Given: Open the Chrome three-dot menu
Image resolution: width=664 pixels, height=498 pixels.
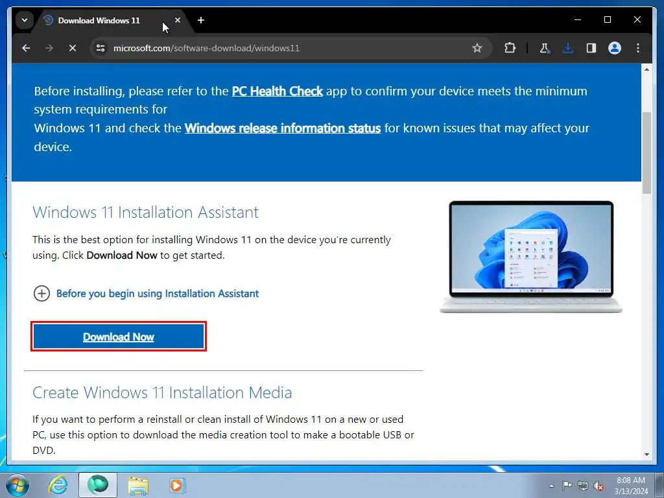Looking at the screenshot, I should [638, 48].
